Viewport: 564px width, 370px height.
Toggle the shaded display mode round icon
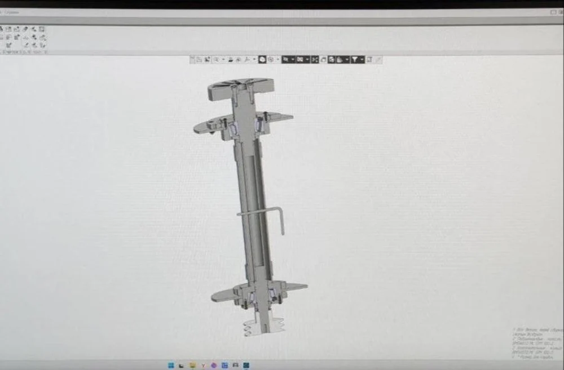262,59
